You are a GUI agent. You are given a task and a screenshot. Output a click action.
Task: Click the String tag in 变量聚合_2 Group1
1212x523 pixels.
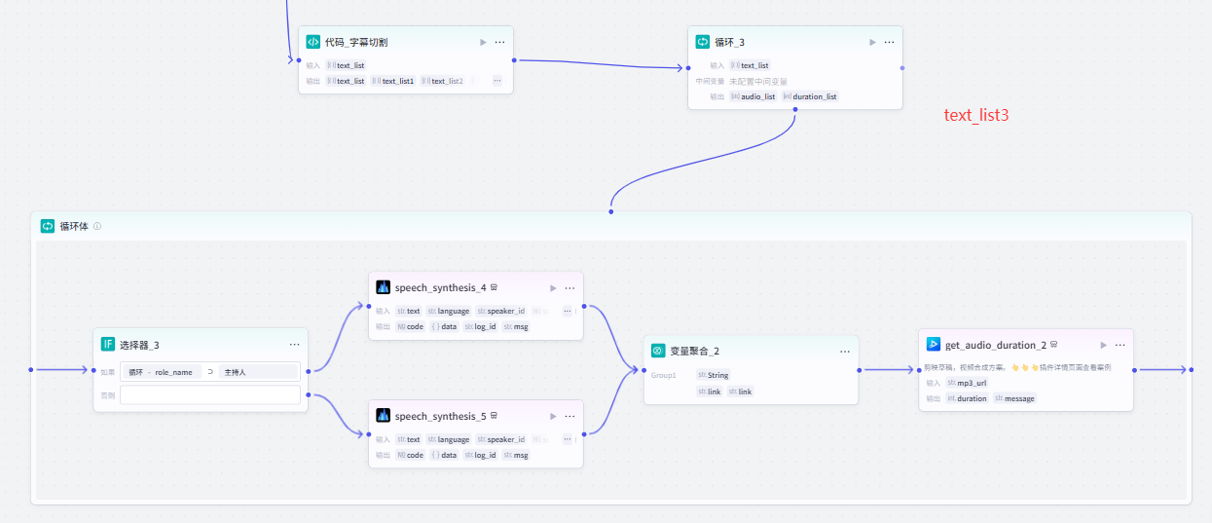pos(713,375)
